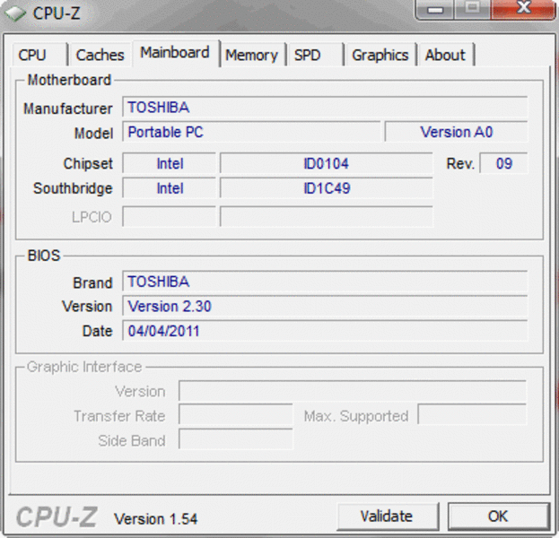Viewport: 559px width, 538px height.
Task: Click the Version 1.54 text
Action: (x=155, y=519)
